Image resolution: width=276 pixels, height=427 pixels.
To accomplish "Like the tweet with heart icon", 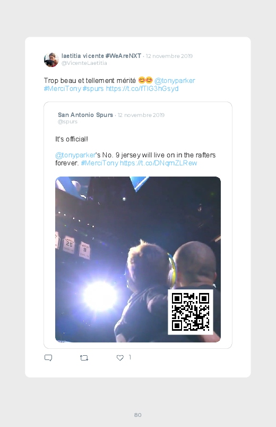I will point(120,358).
